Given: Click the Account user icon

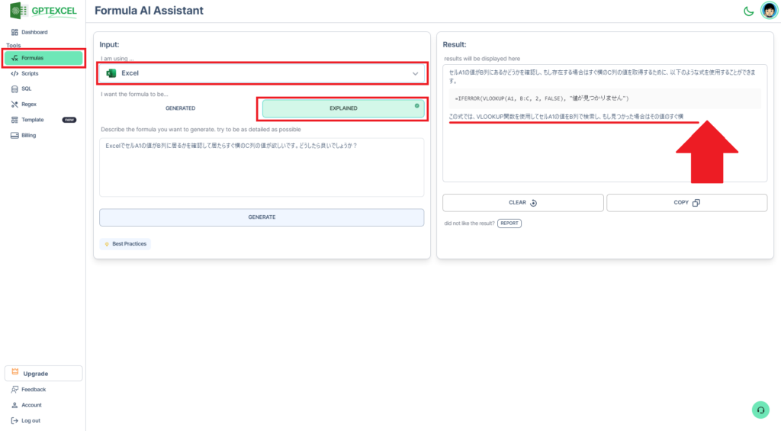Looking at the screenshot, I should (x=14, y=405).
